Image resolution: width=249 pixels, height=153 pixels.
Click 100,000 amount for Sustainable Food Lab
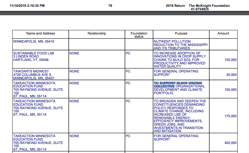[231, 60]
